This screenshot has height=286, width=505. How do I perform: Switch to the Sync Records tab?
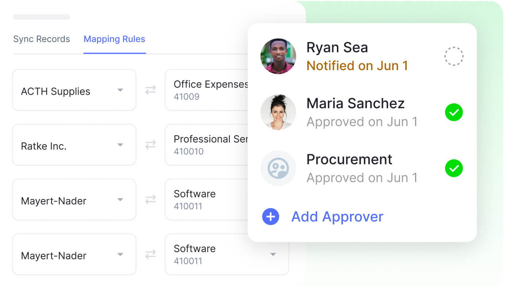pyautogui.click(x=42, y=39)
